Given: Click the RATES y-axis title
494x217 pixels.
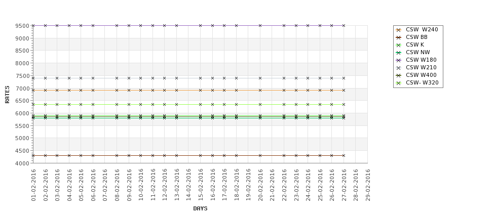Looking at the screenshot, I should coord(7,95).
